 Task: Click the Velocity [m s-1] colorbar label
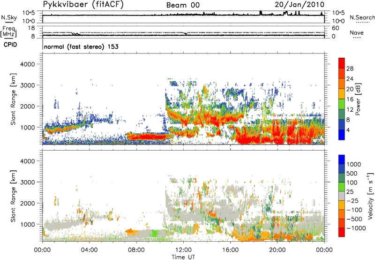pos(370,196)
